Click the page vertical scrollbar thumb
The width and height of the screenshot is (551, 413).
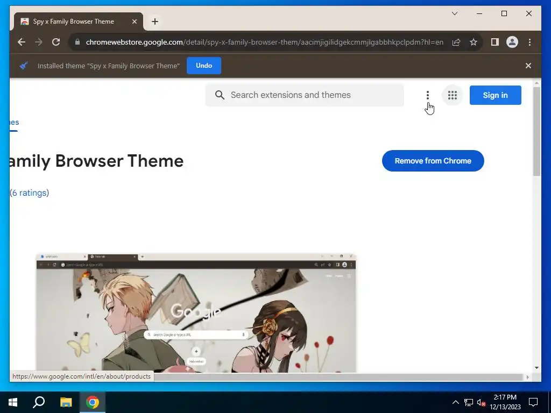click(x=536, y=131)
